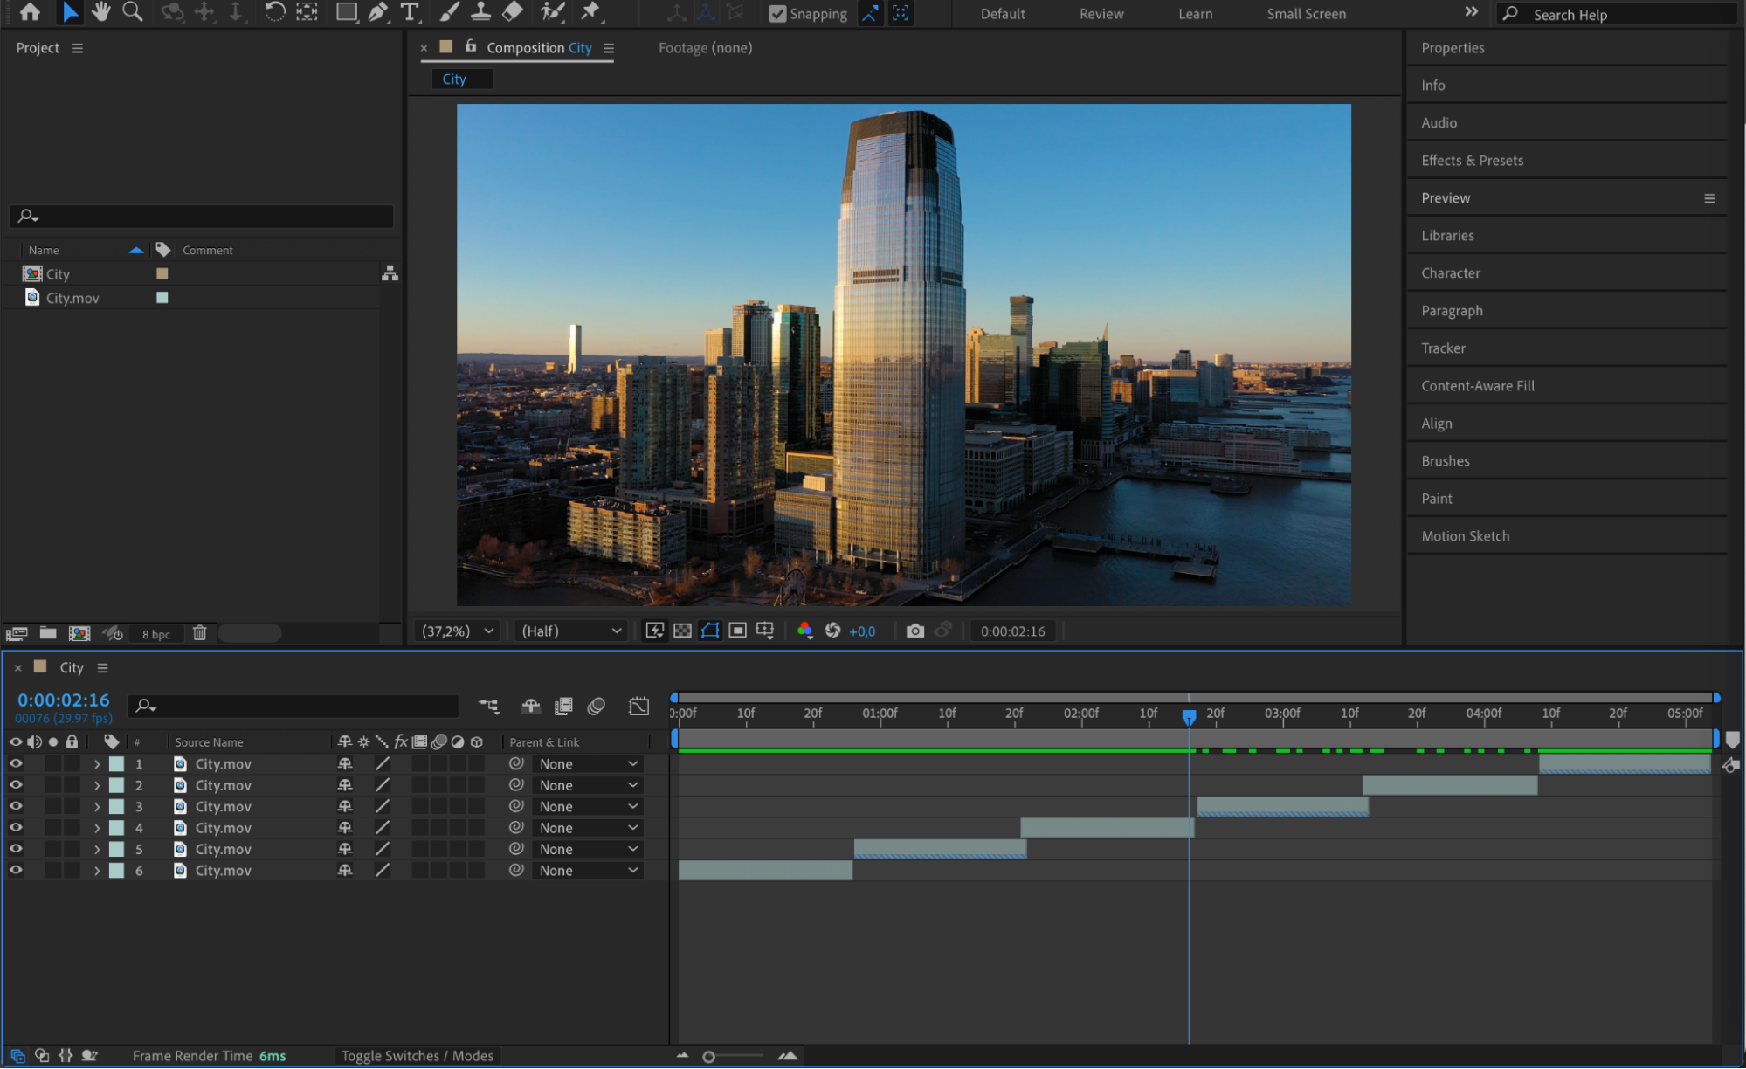Viewport: 1746px width, 1069px height.
Task: Open resolution dropdown showing Half
Action: (571, 631)
